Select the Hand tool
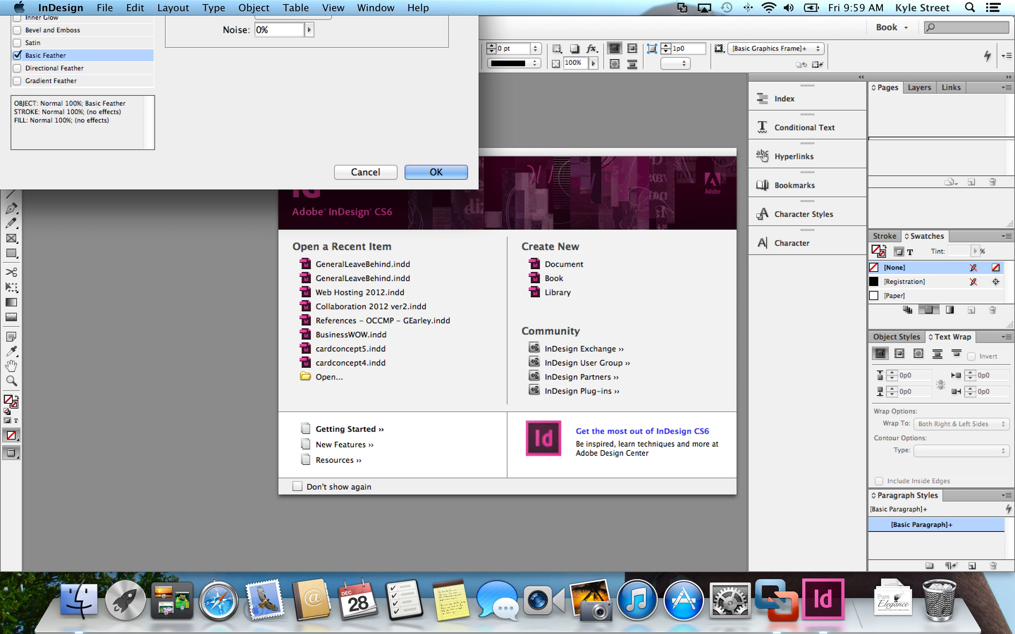The width and height of the screenshot is (1015, 634). (x=11, y=366)
